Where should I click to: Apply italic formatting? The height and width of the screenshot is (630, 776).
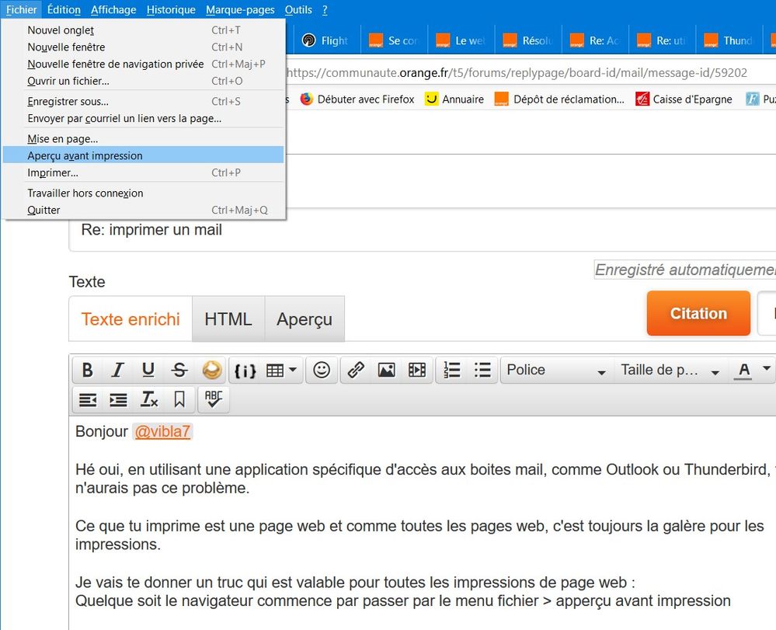pos(118,371)
